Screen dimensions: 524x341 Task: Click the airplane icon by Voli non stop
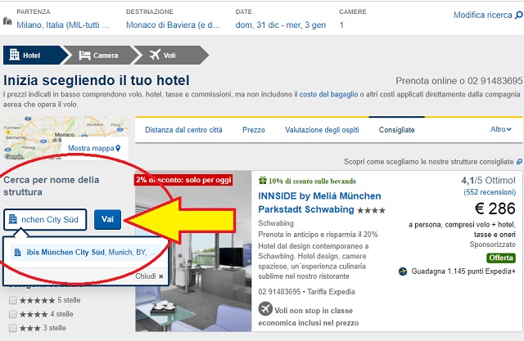pyautogui.click(x=265, y=309)
